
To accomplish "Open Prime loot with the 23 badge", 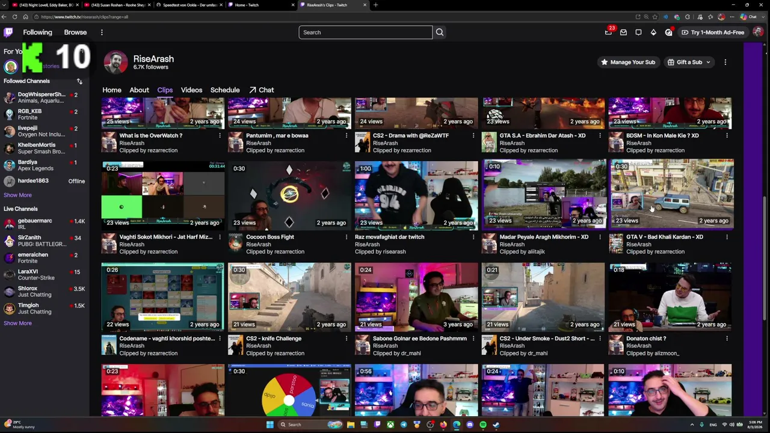I will (609, 32).
